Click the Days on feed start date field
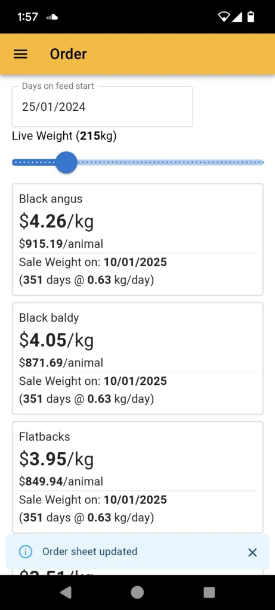Image resolution: width=275 pixels, height=610 pixels. pos(103,107)
